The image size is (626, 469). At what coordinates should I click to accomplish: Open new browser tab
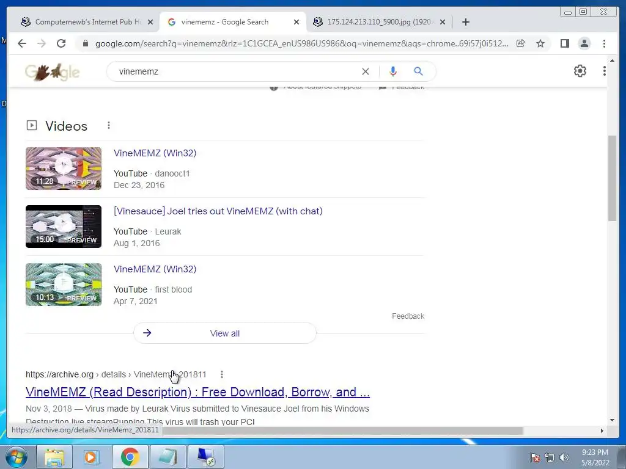coord(465,22)
